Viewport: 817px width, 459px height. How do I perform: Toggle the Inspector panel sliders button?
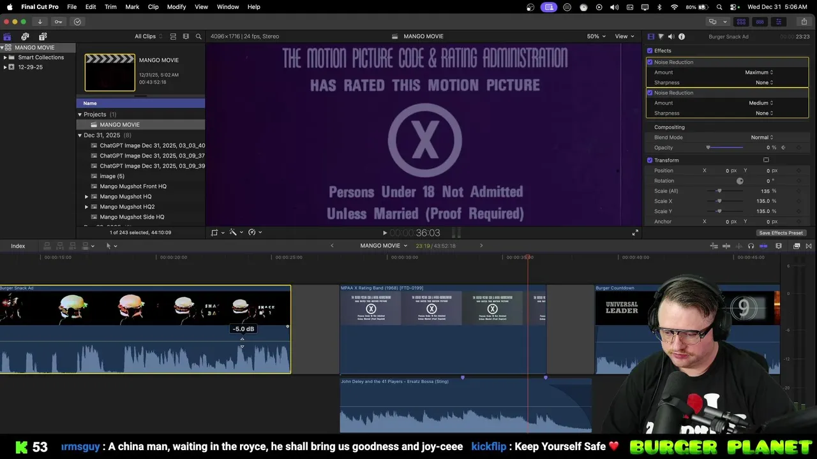(x=778, y=22)
